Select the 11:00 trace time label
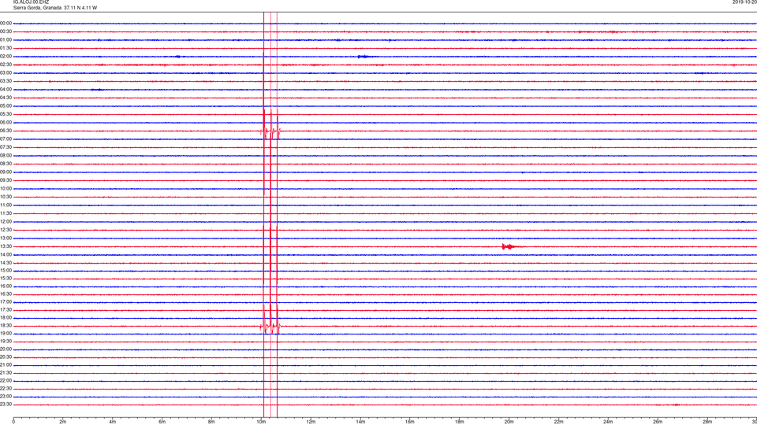Screen dimensions: 757x425 (6, 205)
